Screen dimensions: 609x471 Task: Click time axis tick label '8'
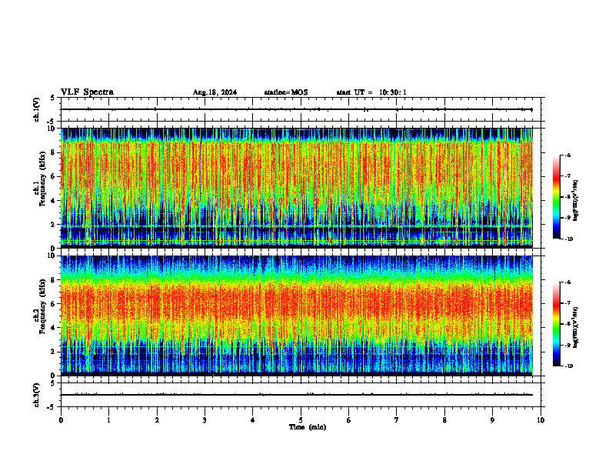click(x=444, y=420)
